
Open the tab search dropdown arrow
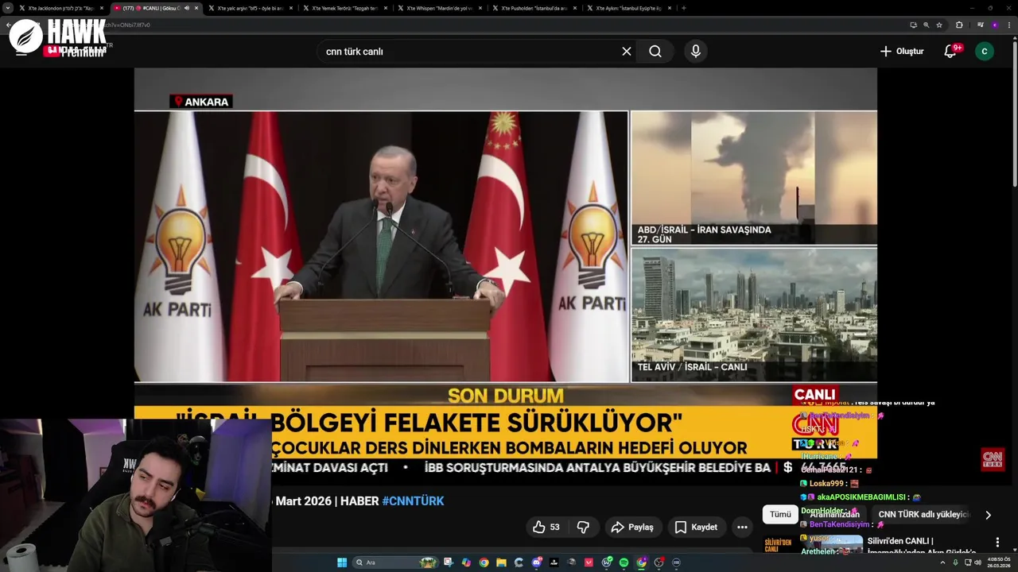coord(8,8)
